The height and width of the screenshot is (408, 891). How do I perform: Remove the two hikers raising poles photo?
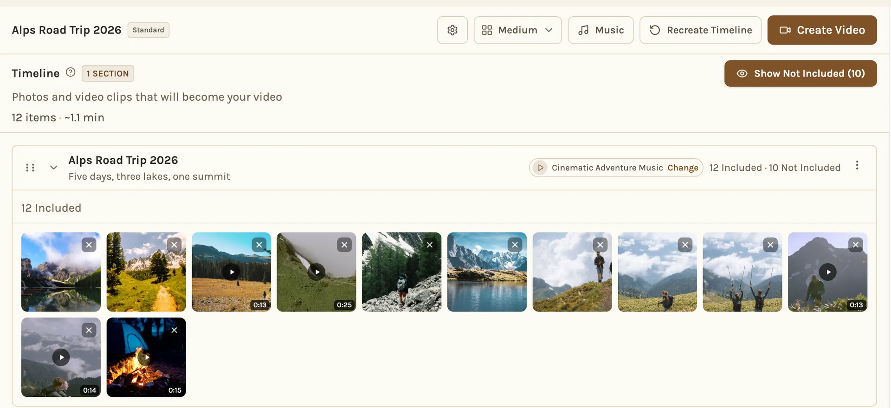(770, 245)
